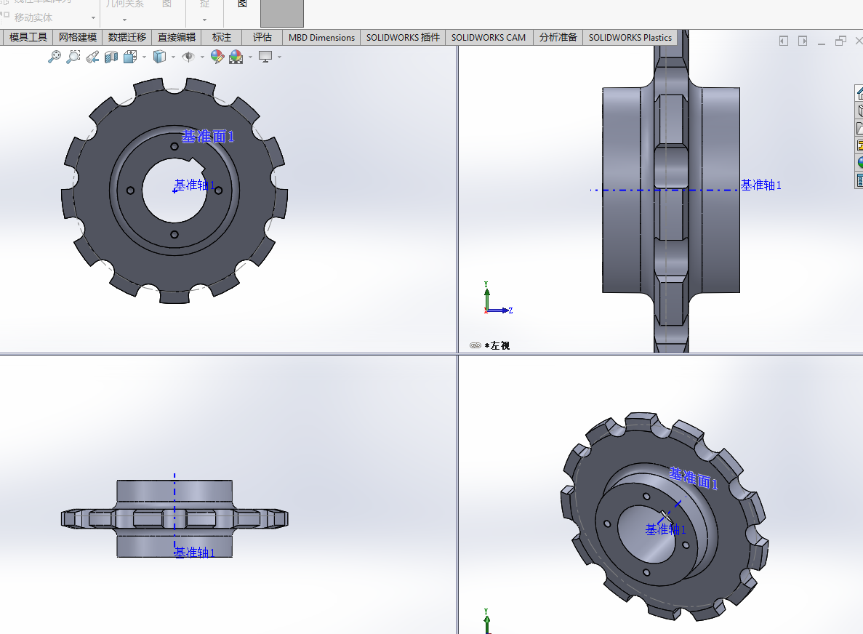Switch to the 网格建模 tab
The width and height of the screenshot is (863, 634).
coord(78,37)
